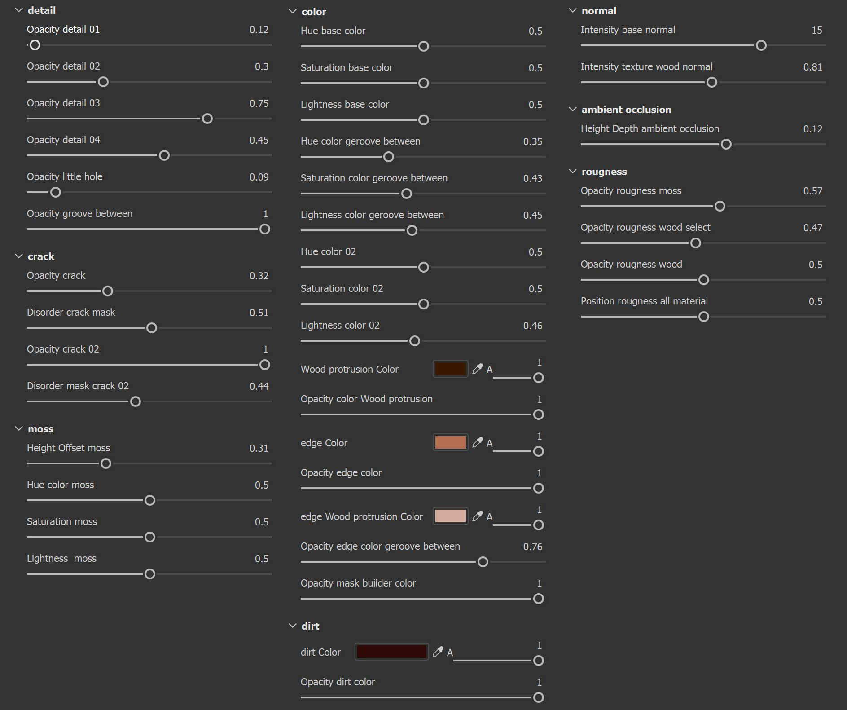Click the Hue color 02 slider handle
The height and width of the screenshot is (710, 847).
(x=424, y=267)
